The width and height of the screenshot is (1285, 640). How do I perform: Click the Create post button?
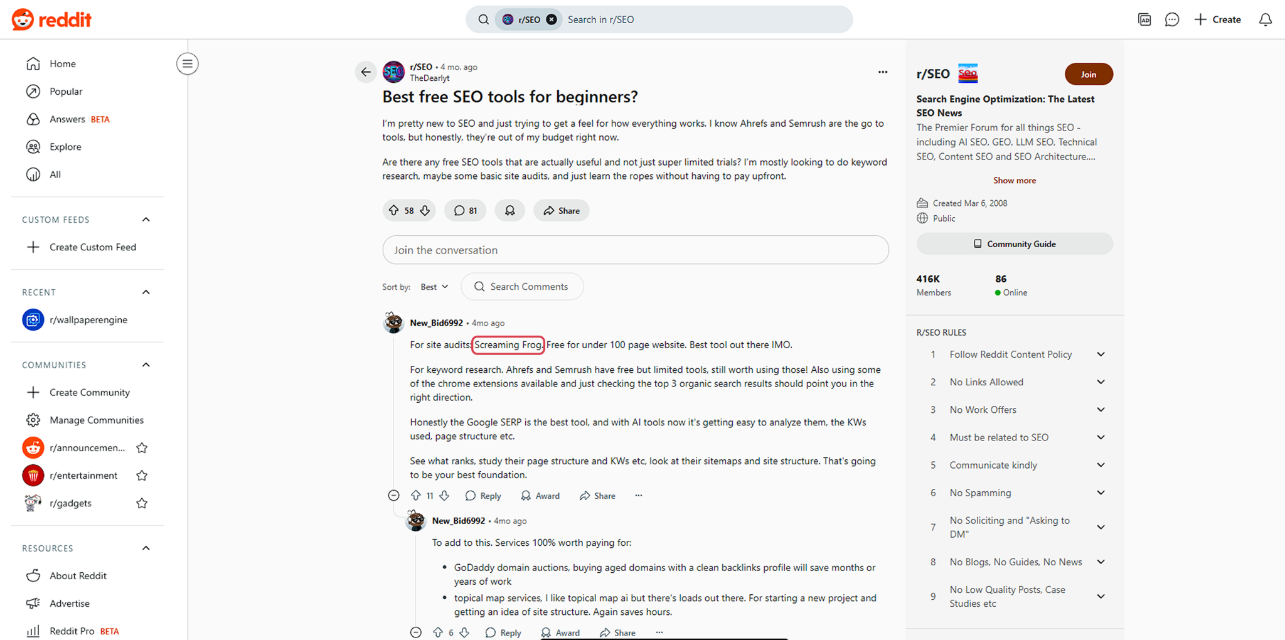(x=1217, y=19)
